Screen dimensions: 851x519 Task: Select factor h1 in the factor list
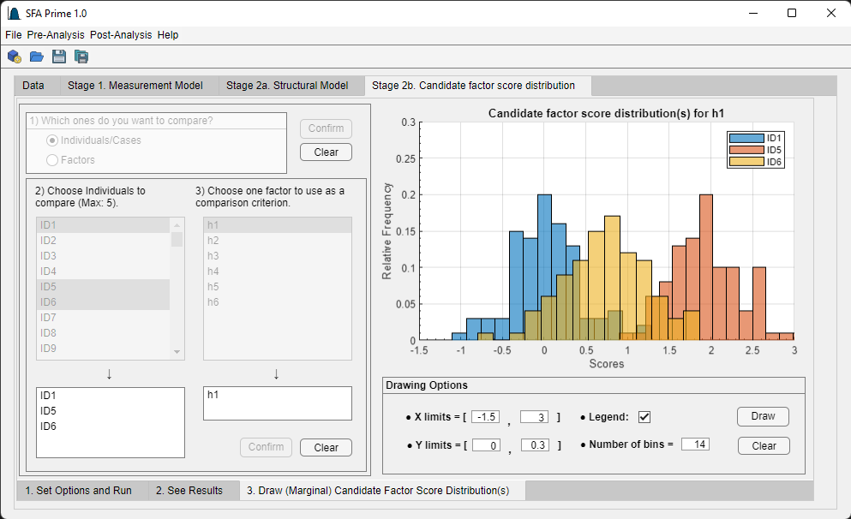(x=278, y=225)
